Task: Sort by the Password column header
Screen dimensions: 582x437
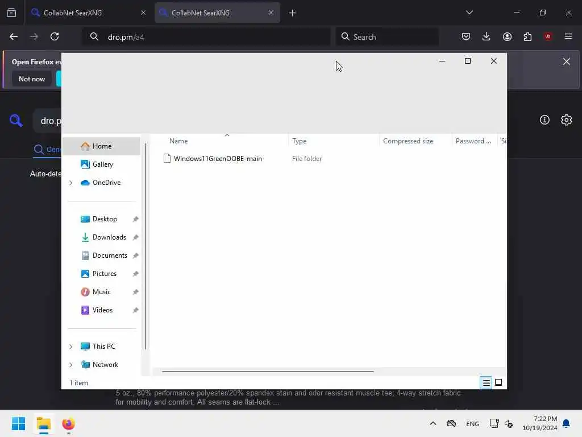Action: point(474,141)
